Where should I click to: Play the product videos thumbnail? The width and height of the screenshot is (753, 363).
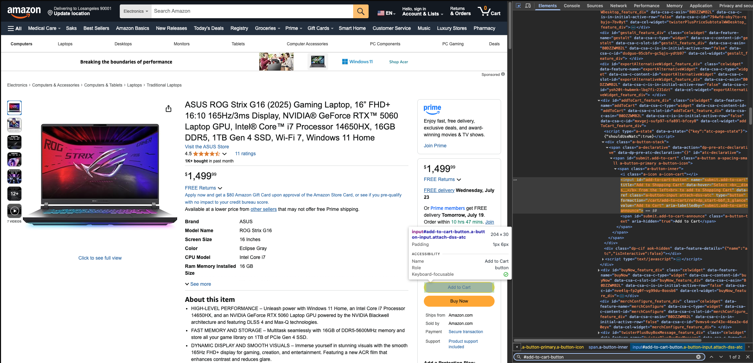click(x=14, y=211)
